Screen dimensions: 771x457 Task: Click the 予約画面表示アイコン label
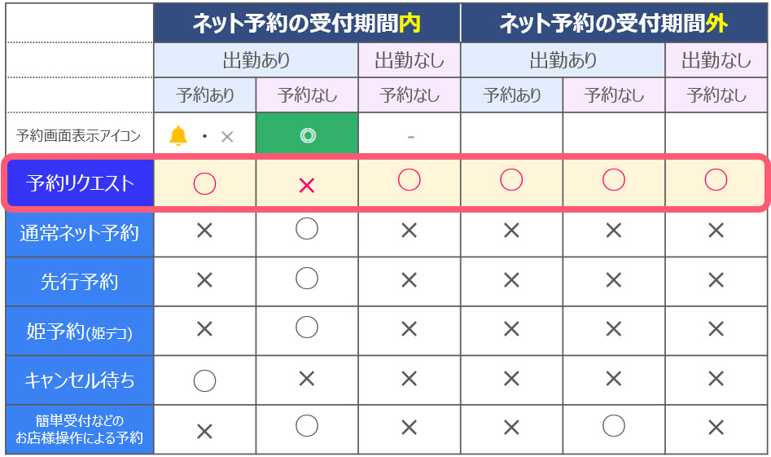tap(79, 135)
